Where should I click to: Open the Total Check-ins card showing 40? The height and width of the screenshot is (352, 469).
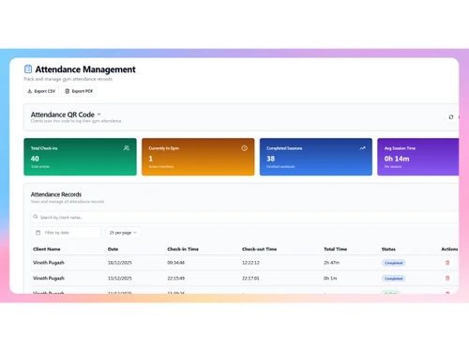pyautogui.click(x=80, y=157)
